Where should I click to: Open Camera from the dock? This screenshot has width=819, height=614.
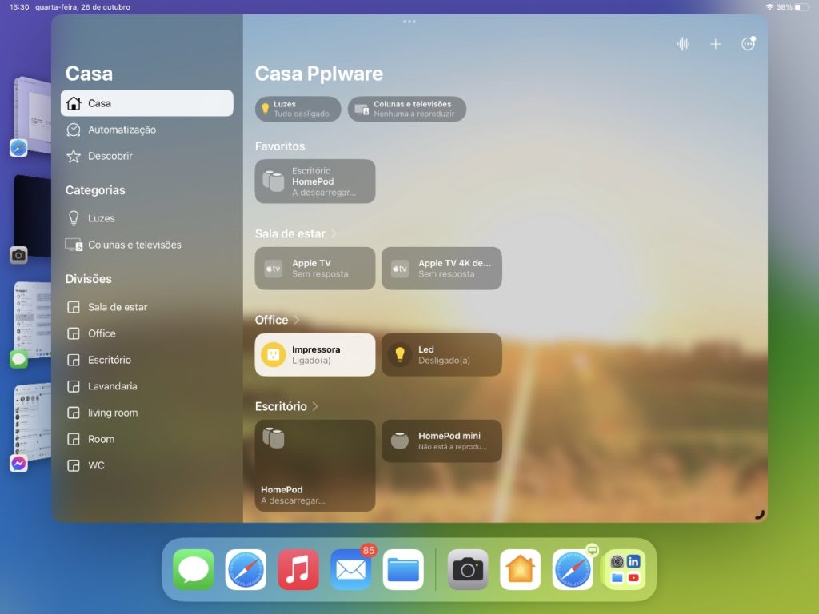click(468, 569)
